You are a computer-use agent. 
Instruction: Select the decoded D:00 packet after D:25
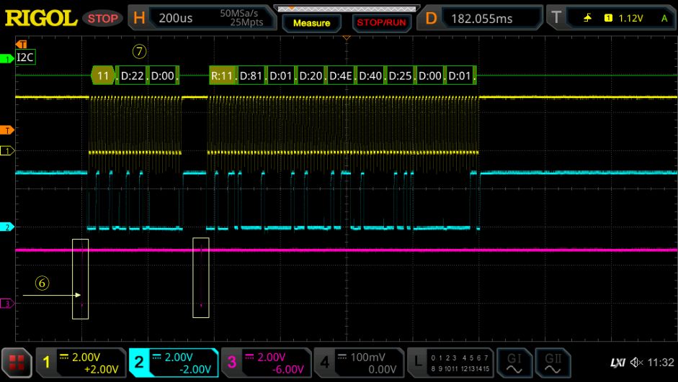pyautogui.click(x=430, y=76)
